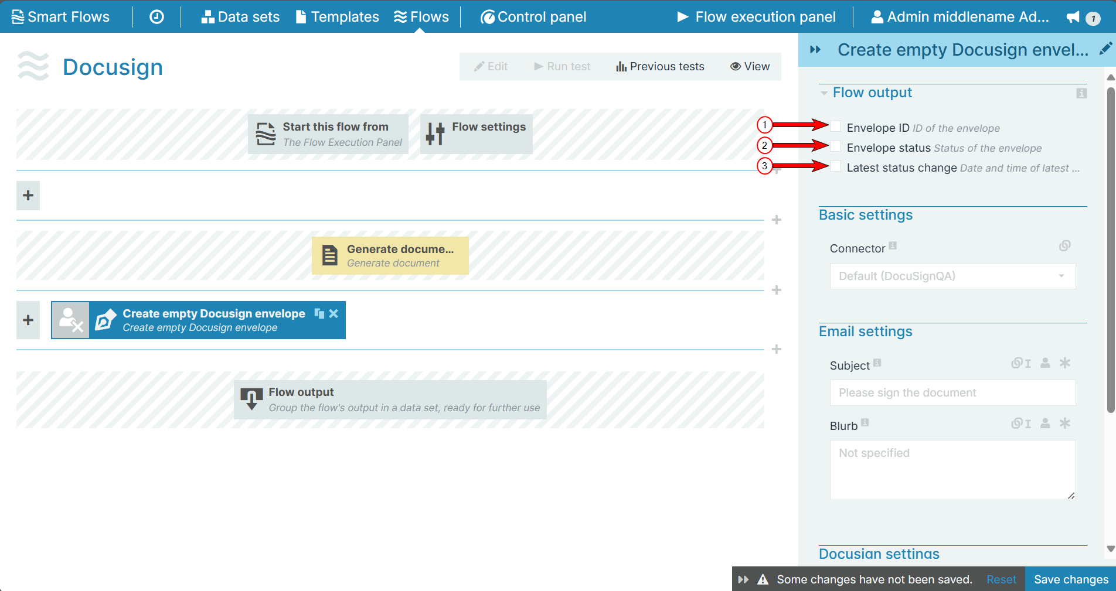Click the Reset link

tap(1001, 579)
